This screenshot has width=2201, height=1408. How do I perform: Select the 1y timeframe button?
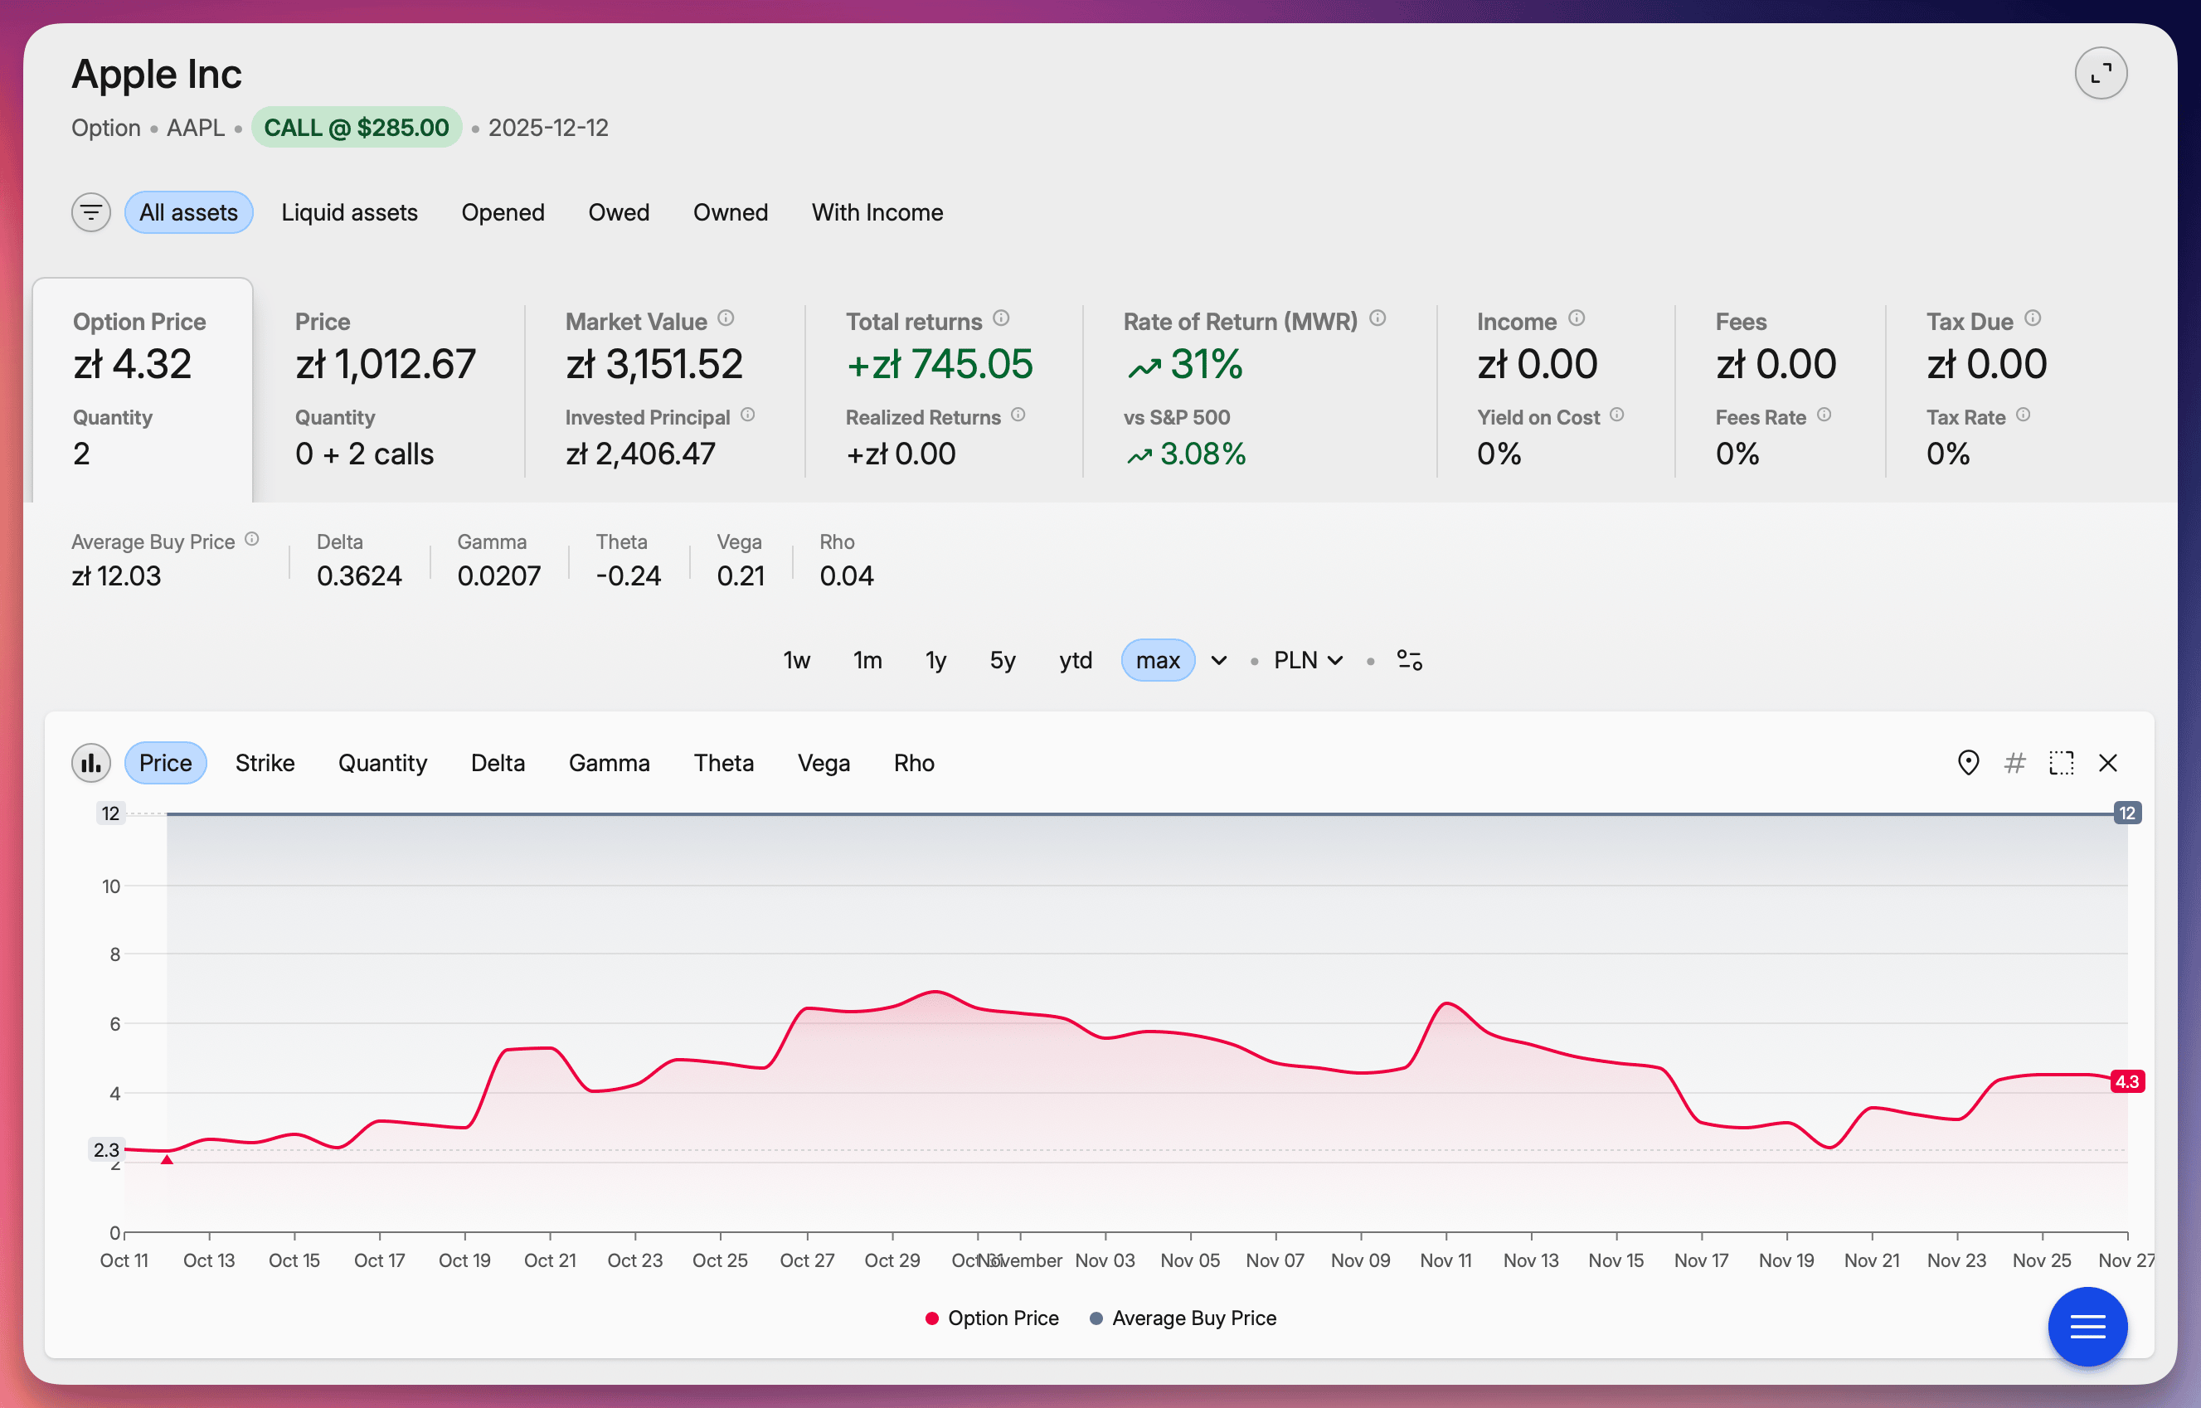pyautogui.click(x=935, y=659)
